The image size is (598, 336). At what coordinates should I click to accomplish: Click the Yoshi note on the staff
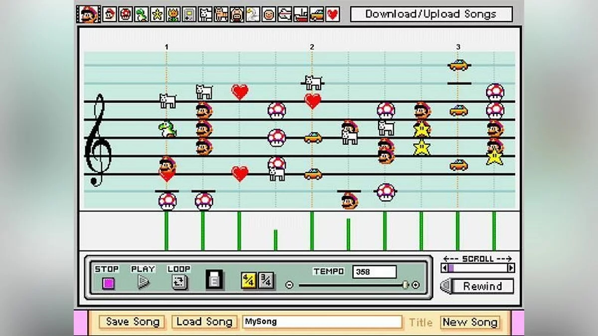coord(167,129)
